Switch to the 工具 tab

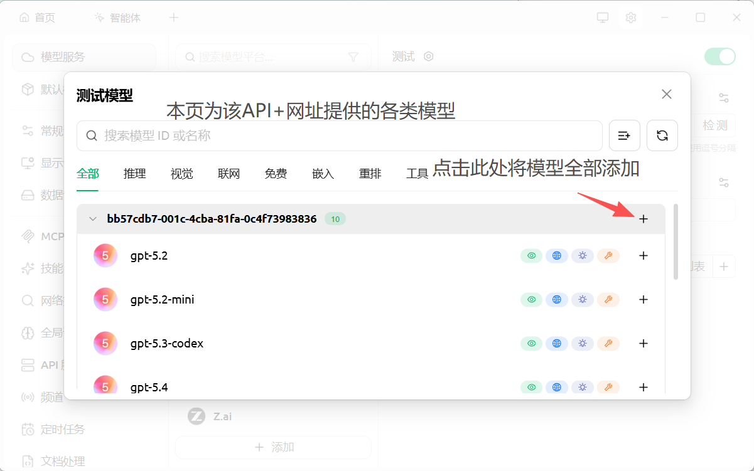417,174
